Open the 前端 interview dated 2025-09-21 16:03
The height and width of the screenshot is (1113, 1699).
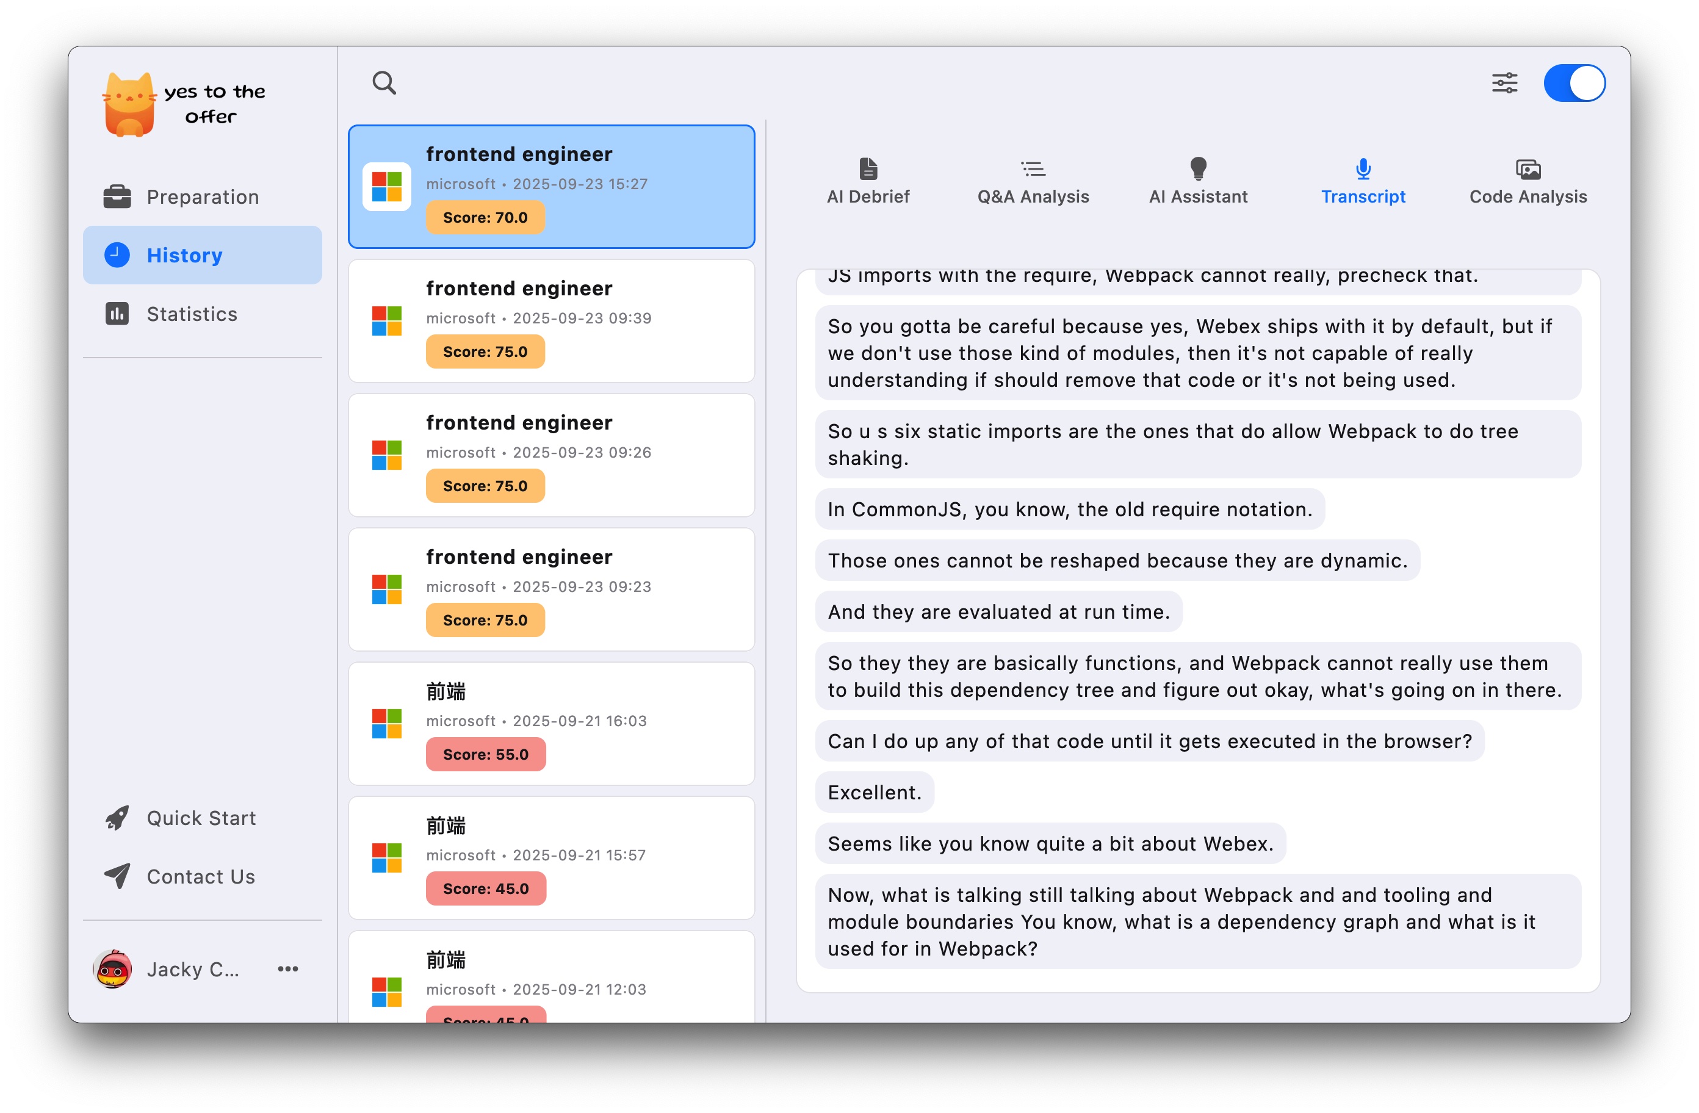point(551,723)
